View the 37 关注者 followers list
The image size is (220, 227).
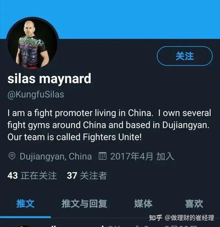coord(87,175)
